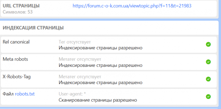Click the URL СТРАНИЦЫ heading
This screenshot has height=109, width=221.
click(x=21, y=6)
